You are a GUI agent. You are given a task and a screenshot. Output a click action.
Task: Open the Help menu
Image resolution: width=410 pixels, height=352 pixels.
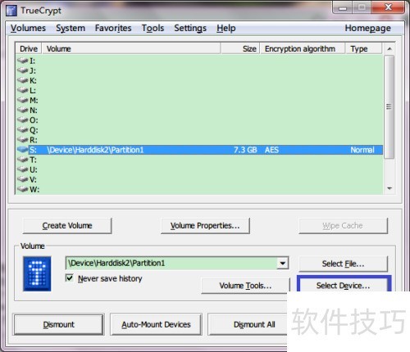click(x=226, y=28)
